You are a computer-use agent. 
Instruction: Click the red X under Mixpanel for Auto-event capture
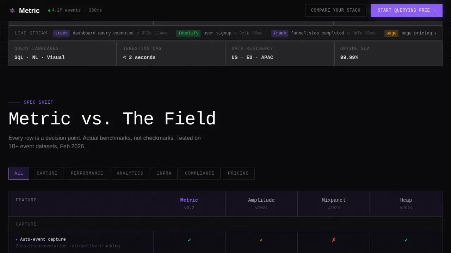point(333,240)
